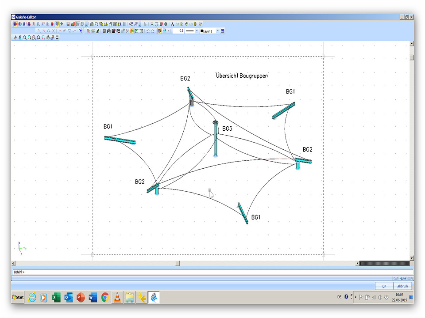Click the yellow pencil highlighter icon
Image resolution: width=425 pixels, height=318 pixels.
(x=97, y=31)
